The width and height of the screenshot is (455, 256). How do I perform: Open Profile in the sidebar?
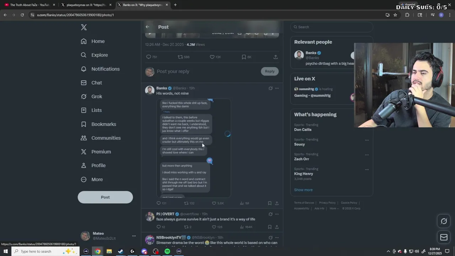93,165
